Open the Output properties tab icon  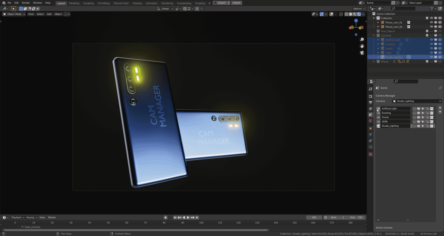370,102
